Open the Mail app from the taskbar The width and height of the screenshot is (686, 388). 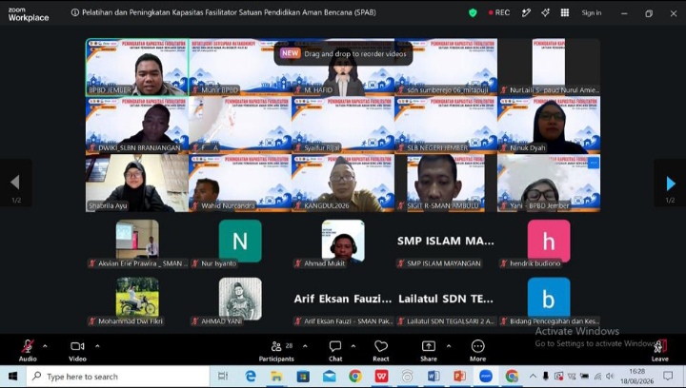(x=329, y=377)
